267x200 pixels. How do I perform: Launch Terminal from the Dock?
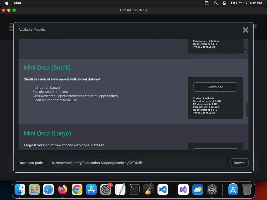tap(134, 190)
